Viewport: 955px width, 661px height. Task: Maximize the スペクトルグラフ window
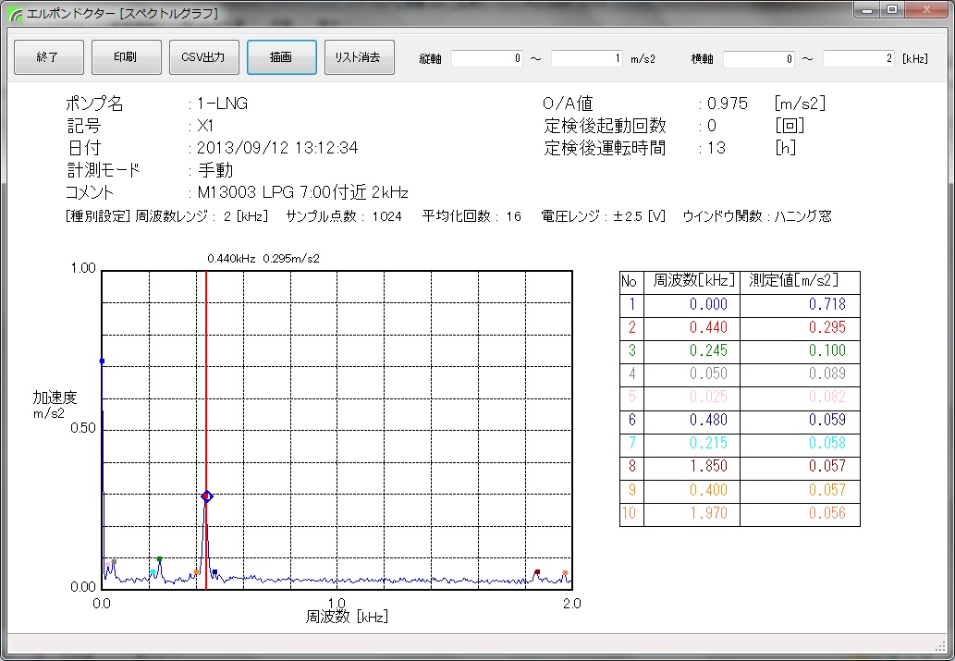891,9
